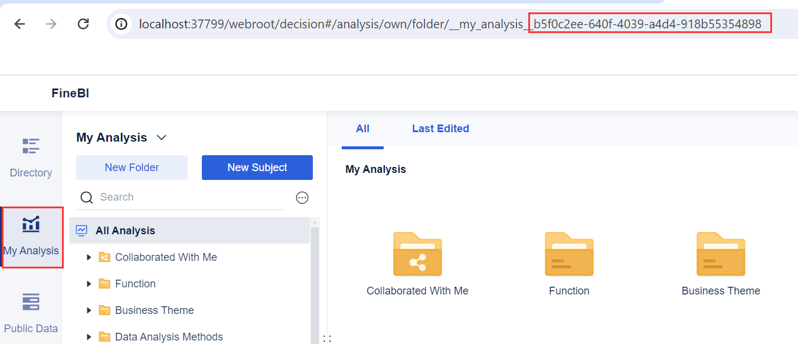
Task: Open the Collaborated With Me folder thumbnail
Action: pos(417,254)
